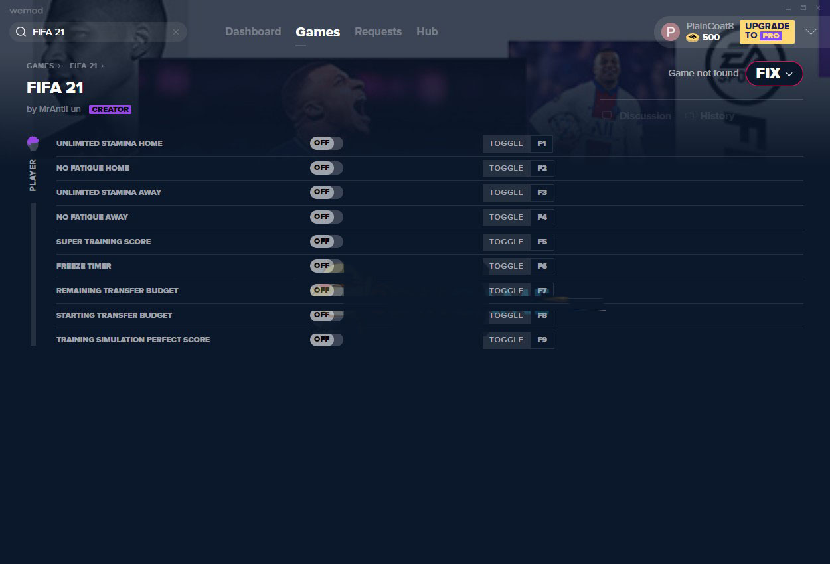Screen dimensions: 830x564
Task: Open MrAntiFun creator profile link
Action: (60, 109)
